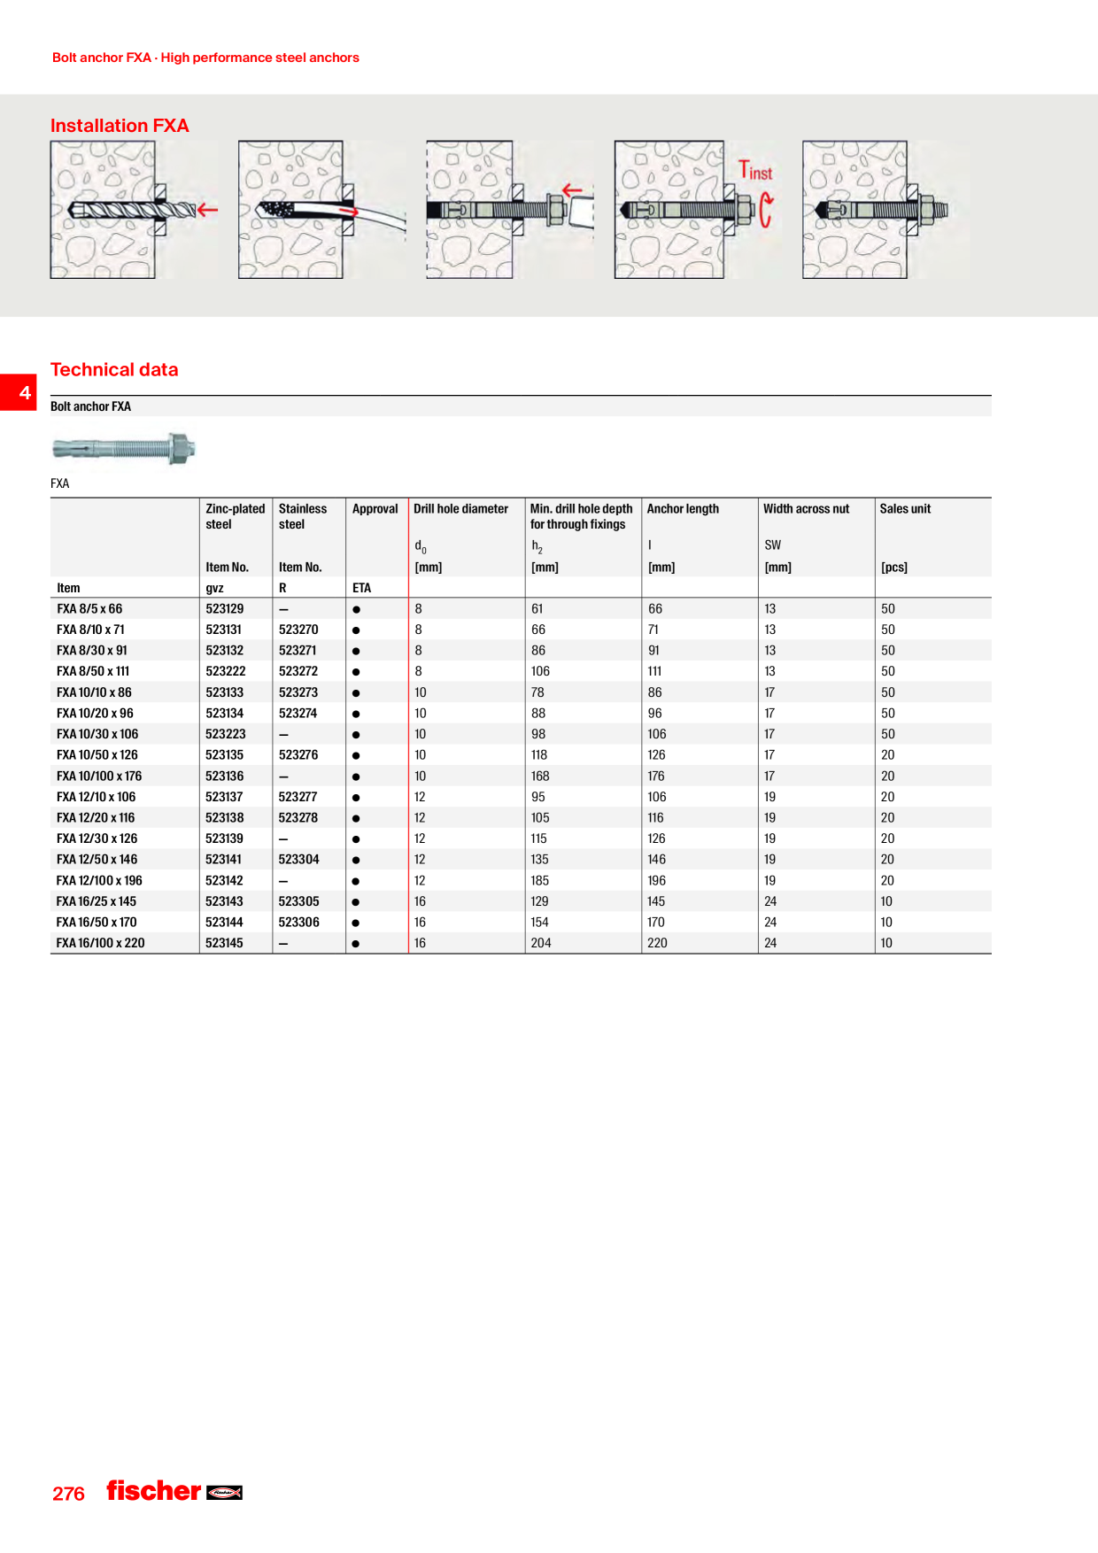
Task: Click item row 'FXA 12/30 x 126'
Action: pyautogui.click(x=521, y=838)
